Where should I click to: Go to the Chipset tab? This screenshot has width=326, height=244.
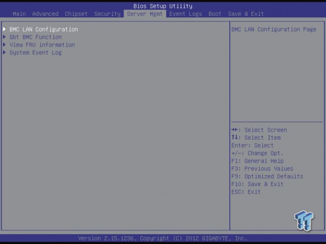pyautogui.click(x=76, y=14)
